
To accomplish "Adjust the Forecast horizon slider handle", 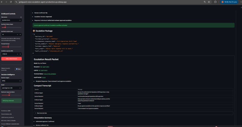I will 8,47.
